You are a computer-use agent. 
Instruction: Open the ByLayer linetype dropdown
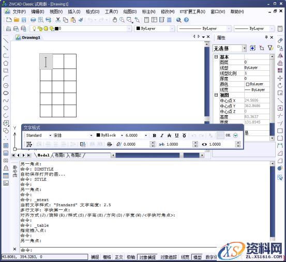coord(229,28)
